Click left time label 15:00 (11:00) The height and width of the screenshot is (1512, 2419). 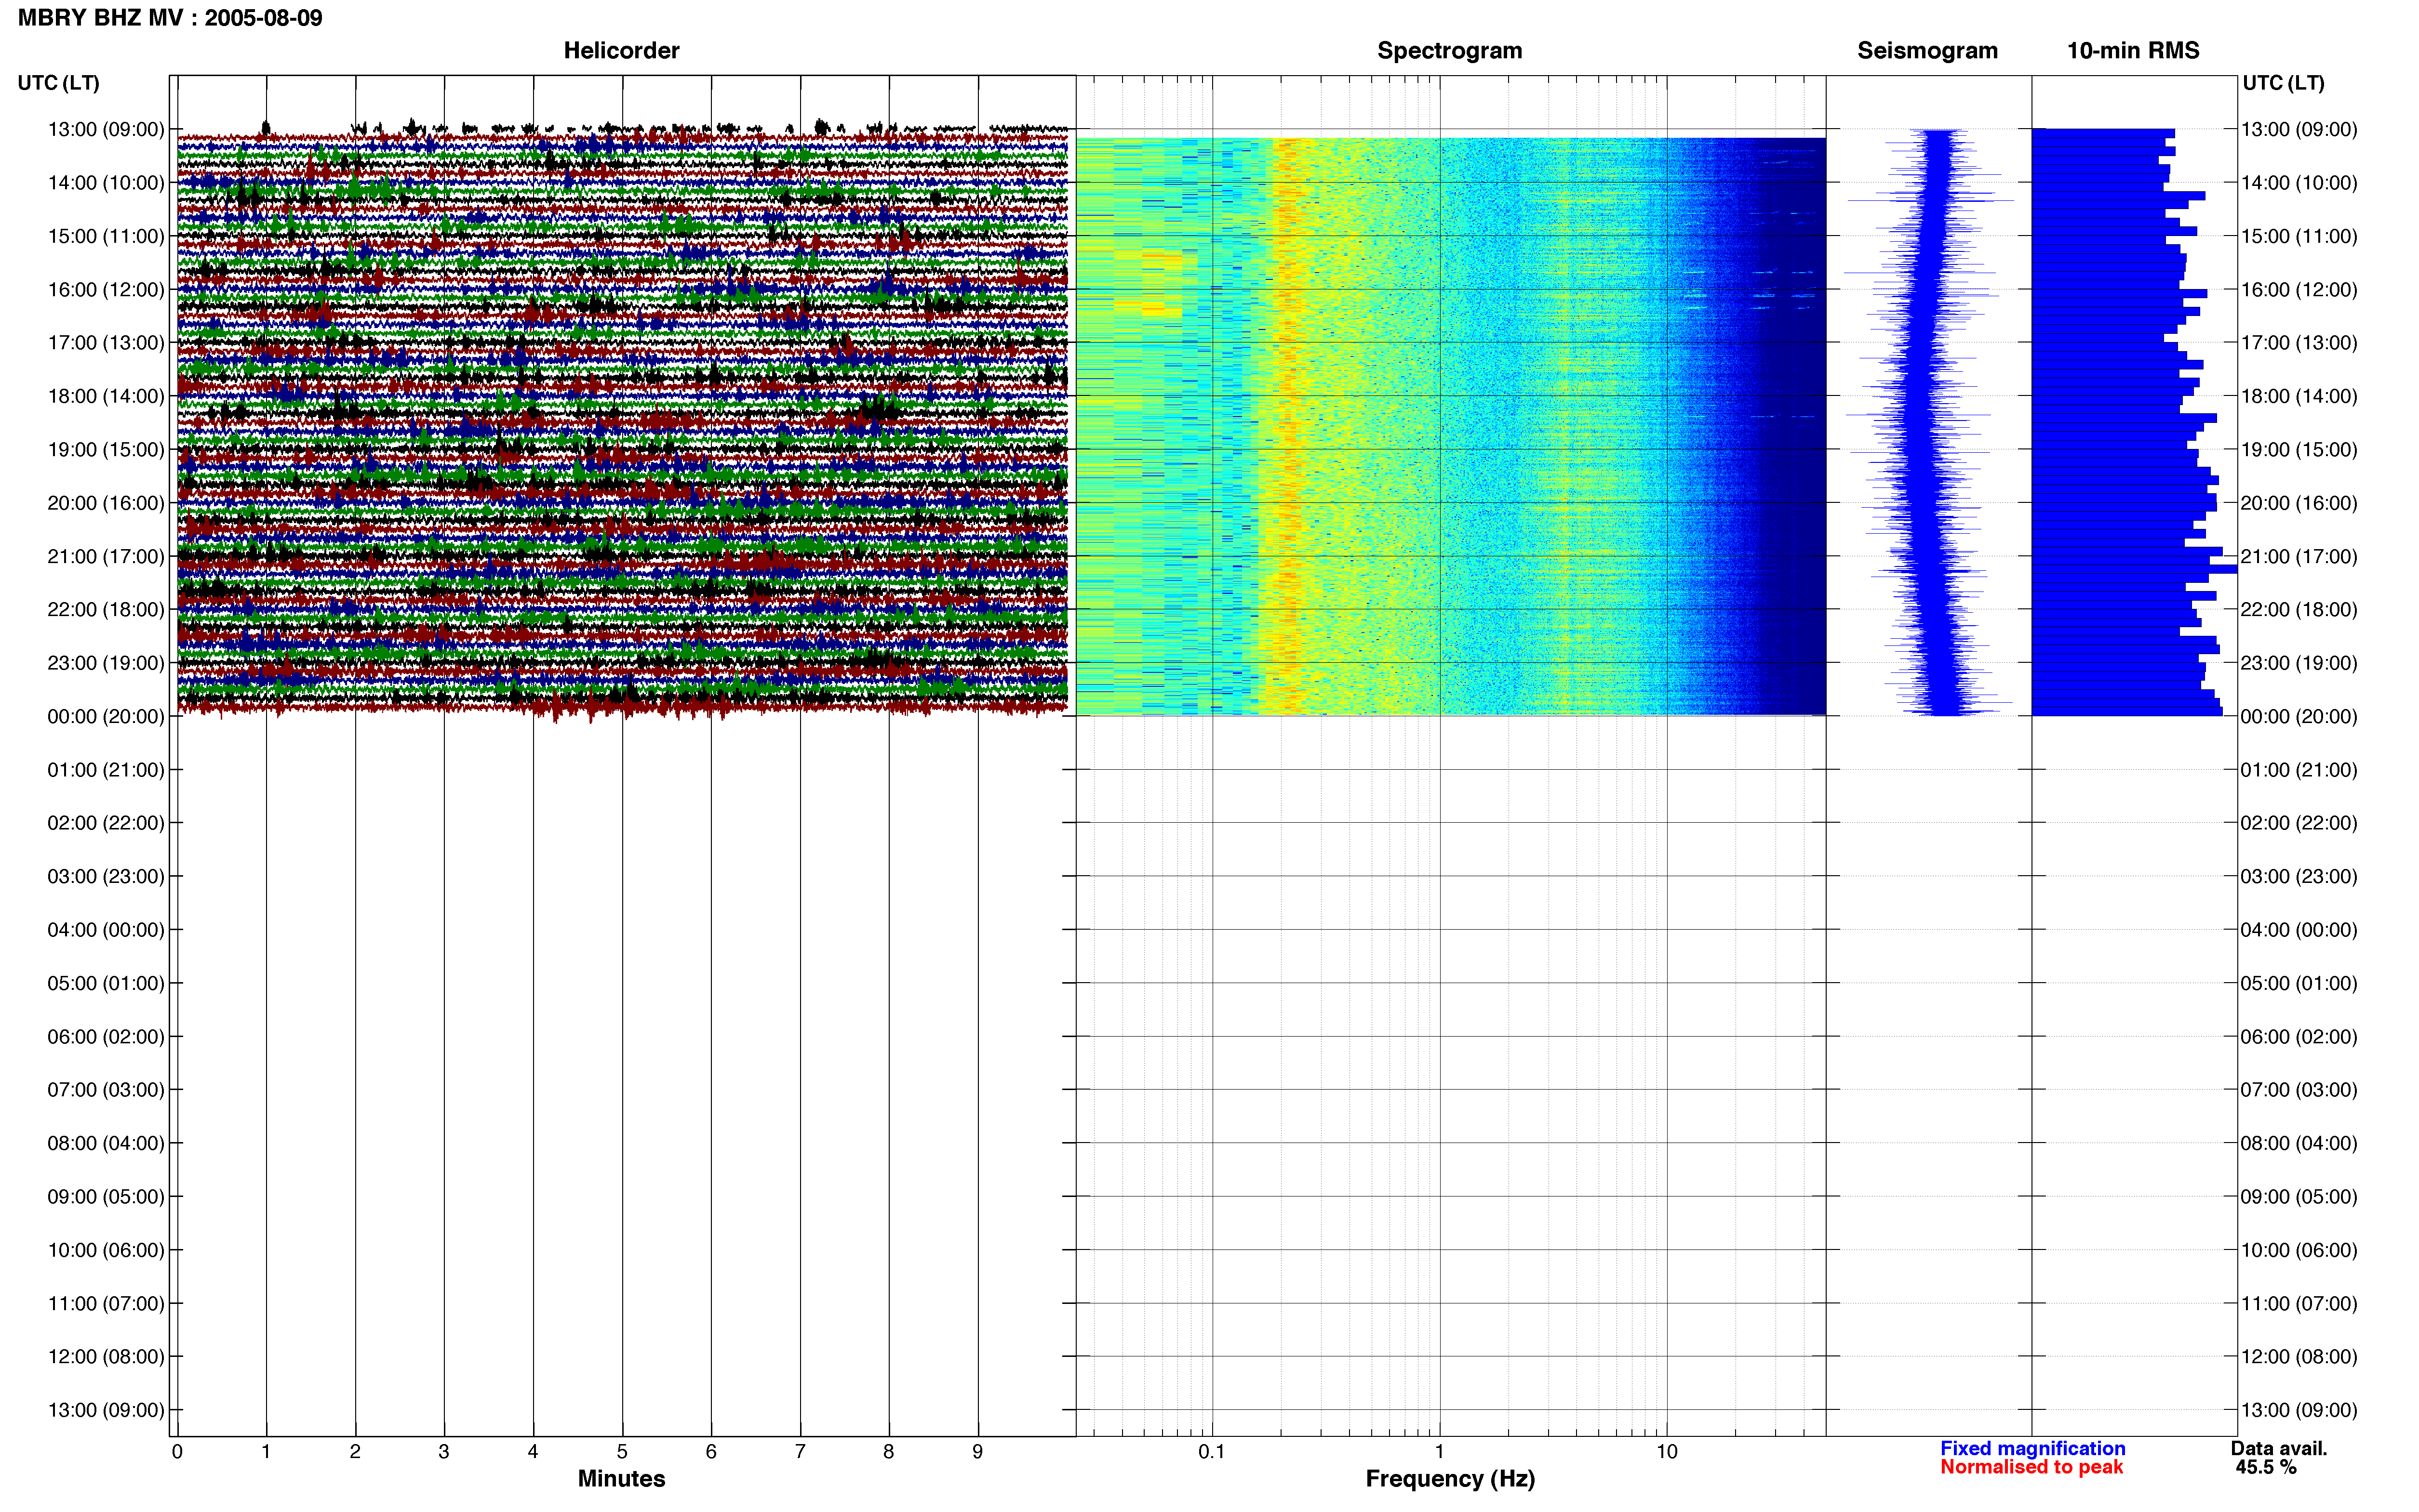click(x=106, y=236)
